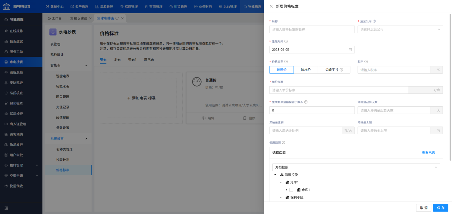Click 编辑 on the 普通价 card
Screen dimensions: 452x214
click(208, 118)
